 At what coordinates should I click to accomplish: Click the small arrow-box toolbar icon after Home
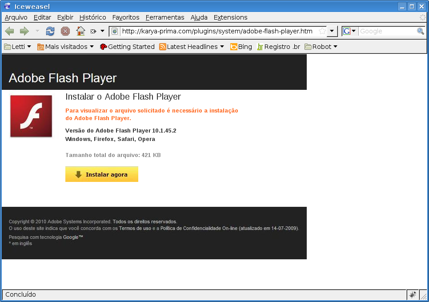tap(93, 31)
